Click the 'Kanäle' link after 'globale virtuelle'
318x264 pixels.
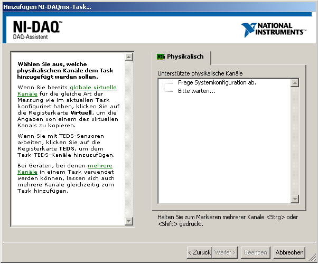[x=27, y=93]
